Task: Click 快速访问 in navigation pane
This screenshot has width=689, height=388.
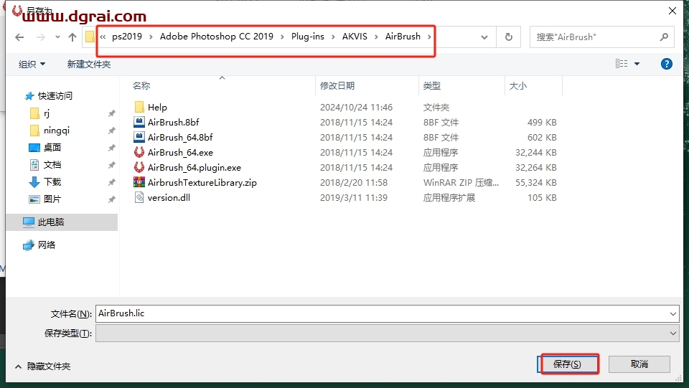Action: tap(55, 95)
